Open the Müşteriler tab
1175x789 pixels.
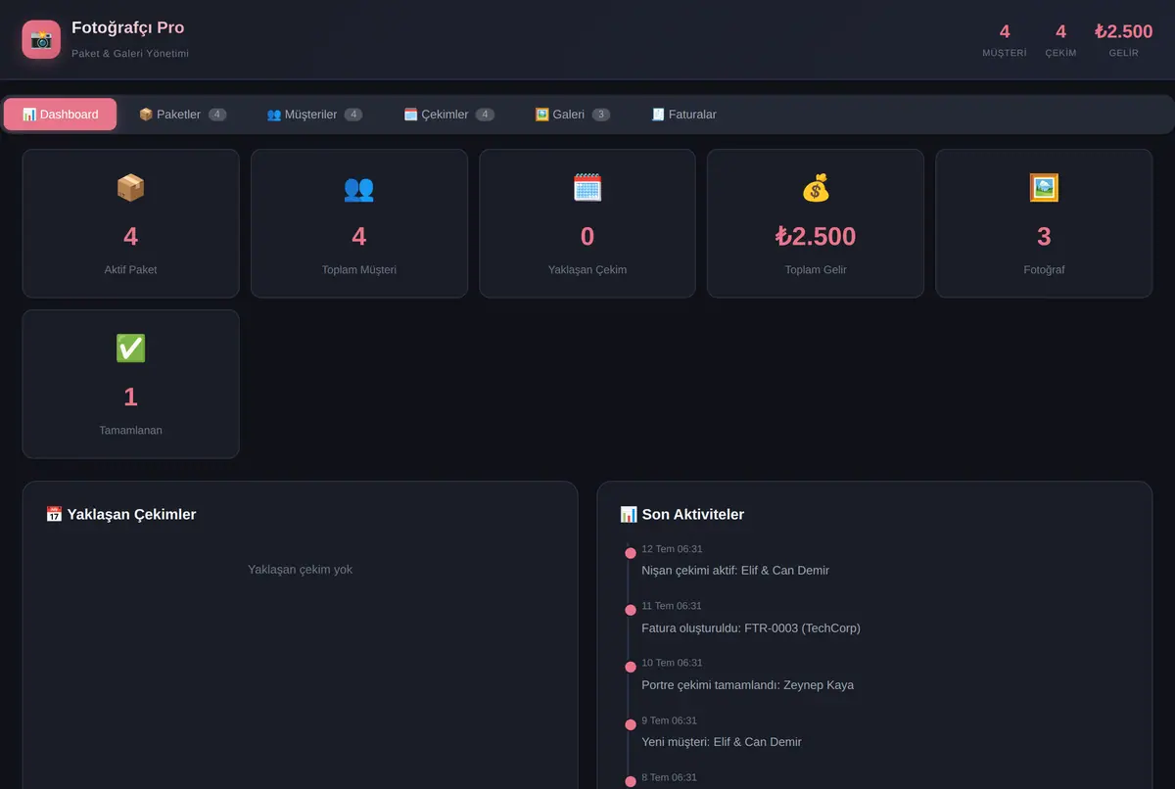point(314,115)
